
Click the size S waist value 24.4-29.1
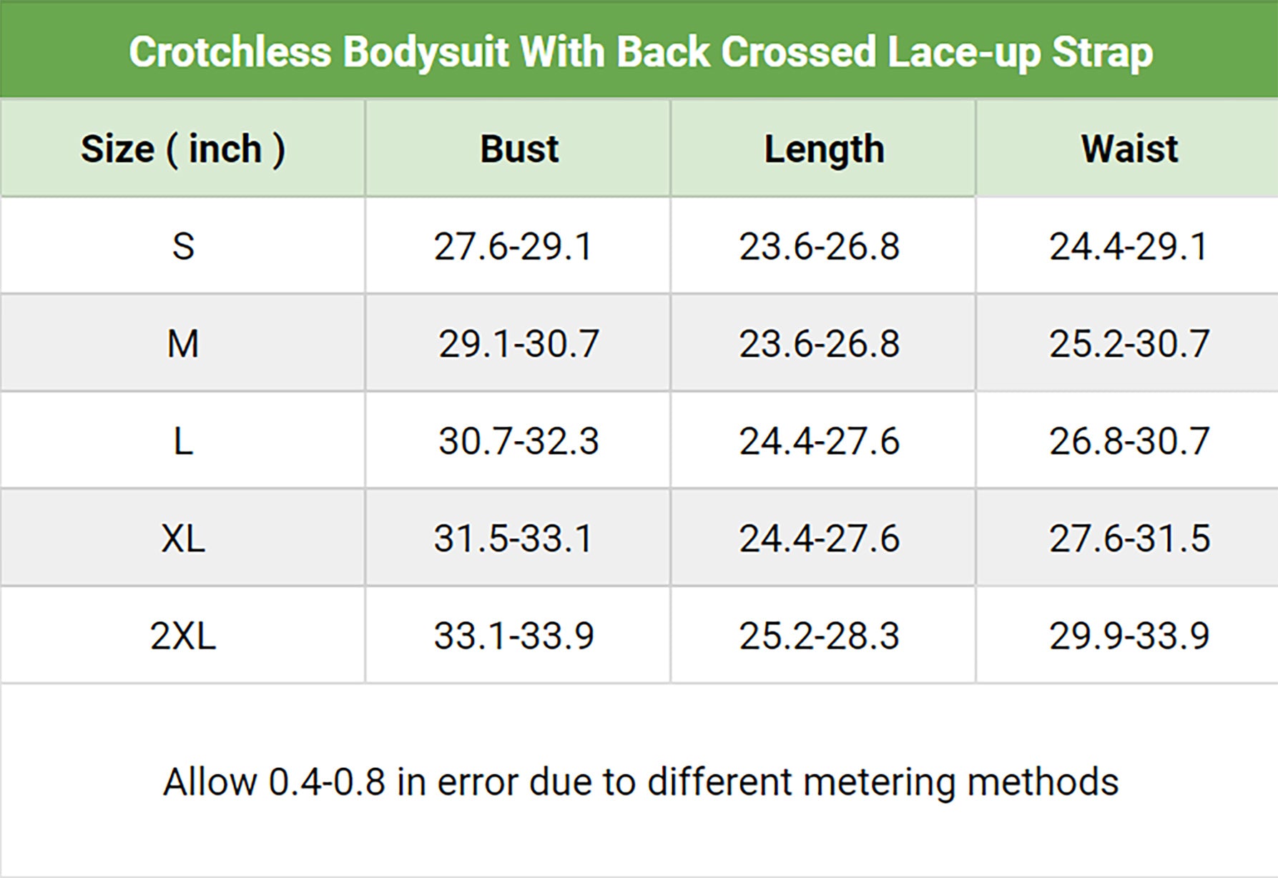point(1129,247)
